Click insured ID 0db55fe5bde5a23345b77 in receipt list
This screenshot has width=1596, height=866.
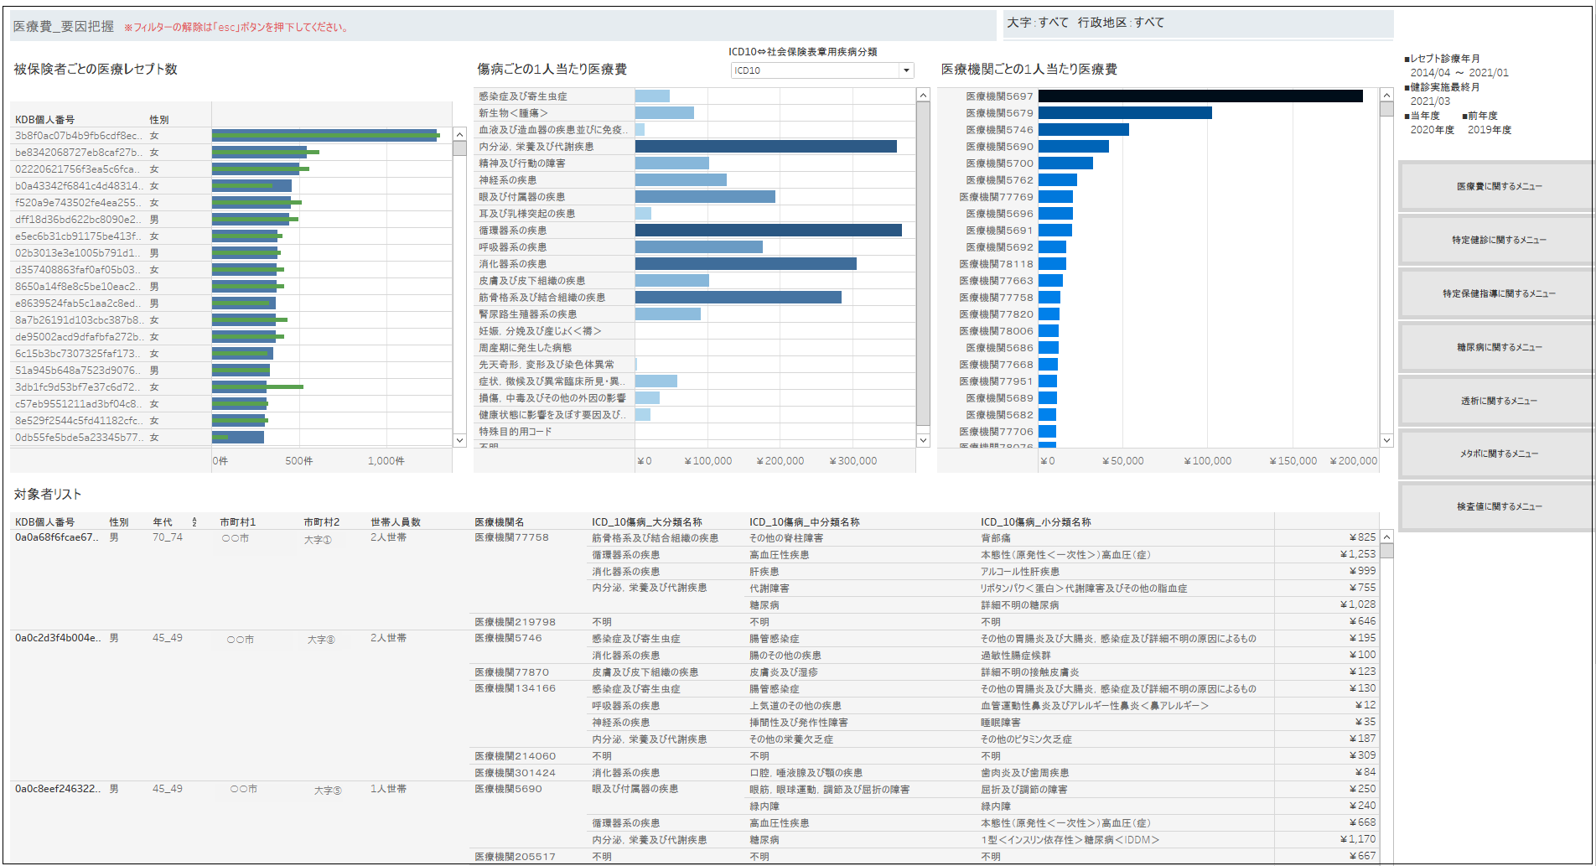[79, 438]
